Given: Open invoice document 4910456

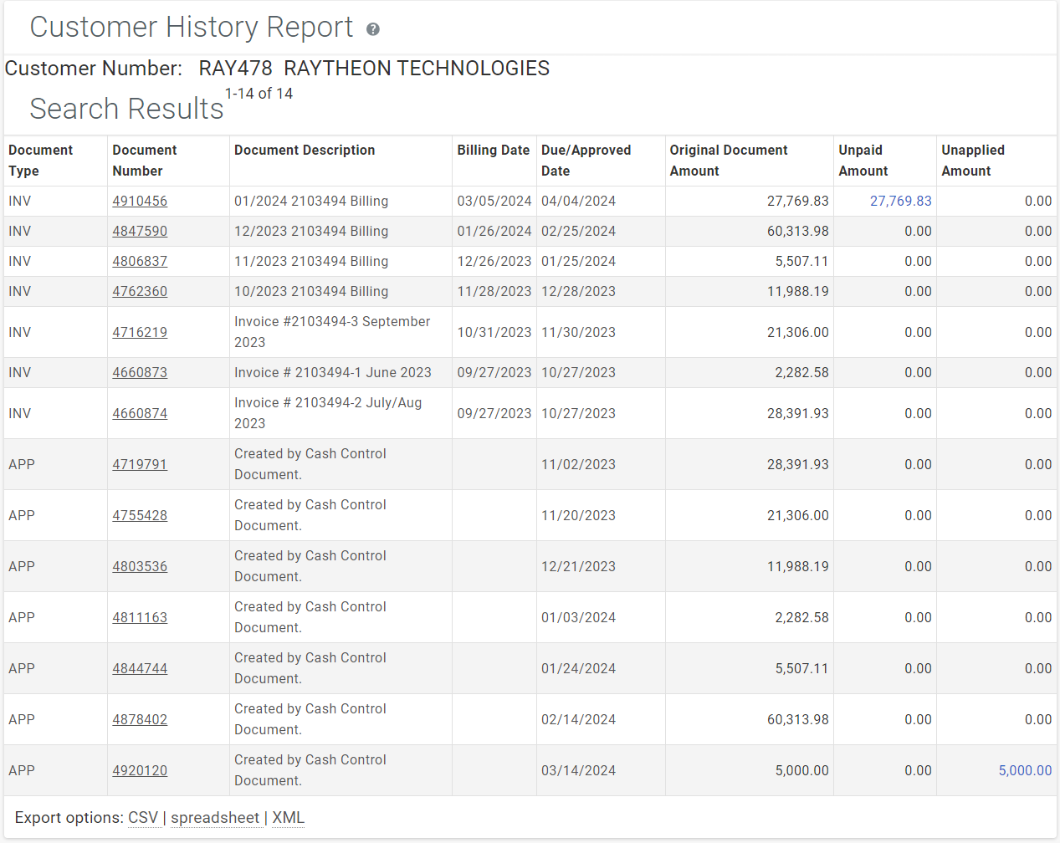Looking at the screenshot, I should (140, 201).
